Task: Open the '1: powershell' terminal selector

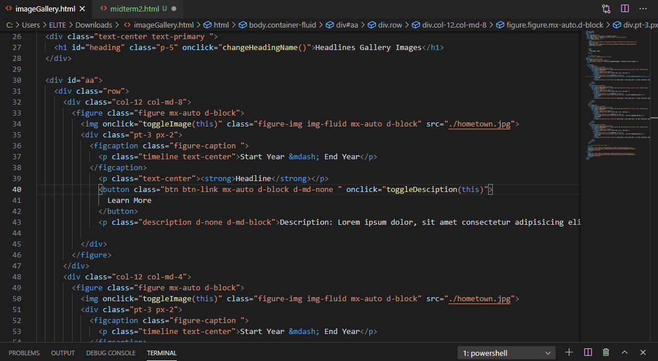Action: pos(507,353)
